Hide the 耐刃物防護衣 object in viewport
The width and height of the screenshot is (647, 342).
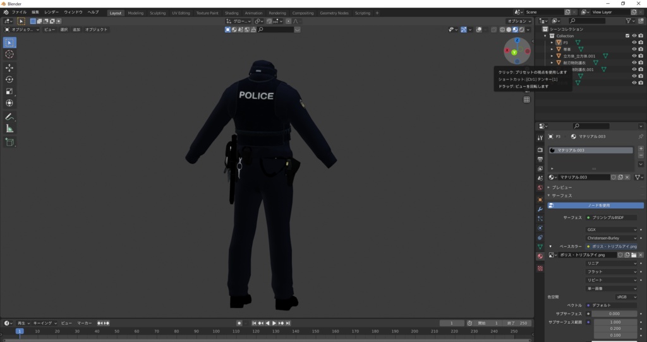click(634, 62)
